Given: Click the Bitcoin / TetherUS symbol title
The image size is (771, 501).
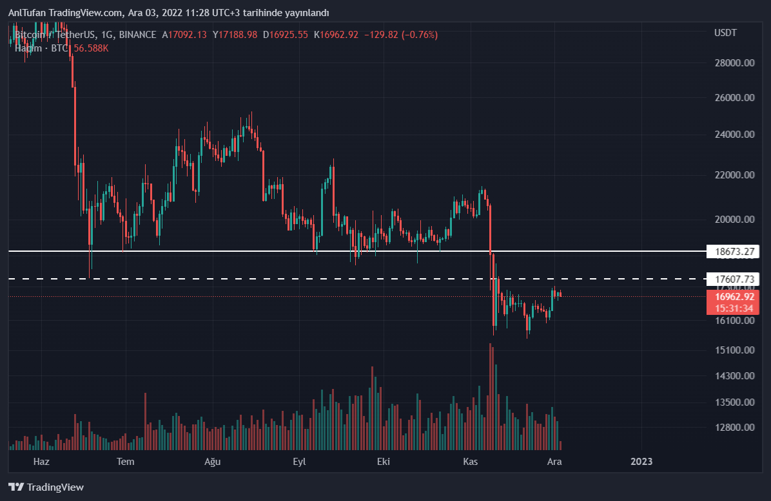Looking at the screenshot, I should (x=56, y=35).
